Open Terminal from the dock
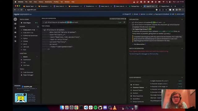 click(x=81, y=108)
